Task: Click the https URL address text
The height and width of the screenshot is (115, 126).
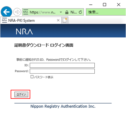Action: click(x=43, y=12)
